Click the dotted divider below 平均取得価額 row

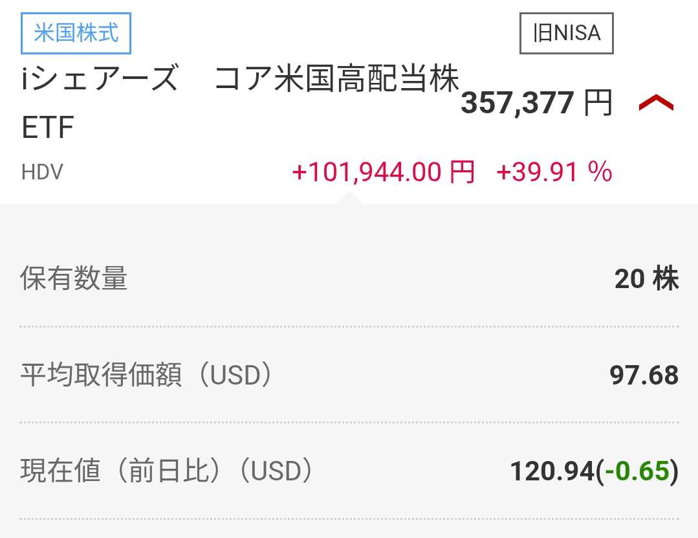tap(349, 422)
